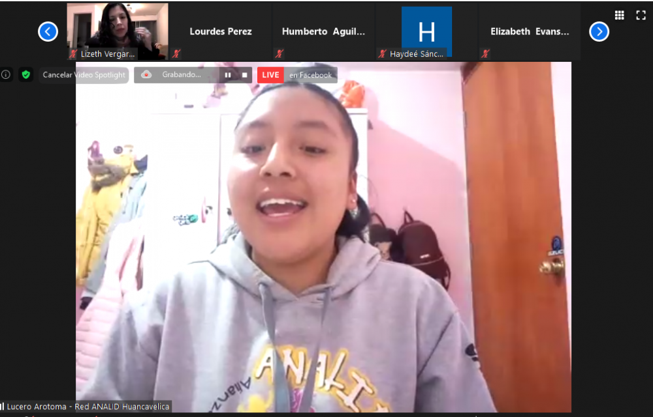Open the 'en Facebook' live stream options

pyautogui.click(x=310, y=75)
